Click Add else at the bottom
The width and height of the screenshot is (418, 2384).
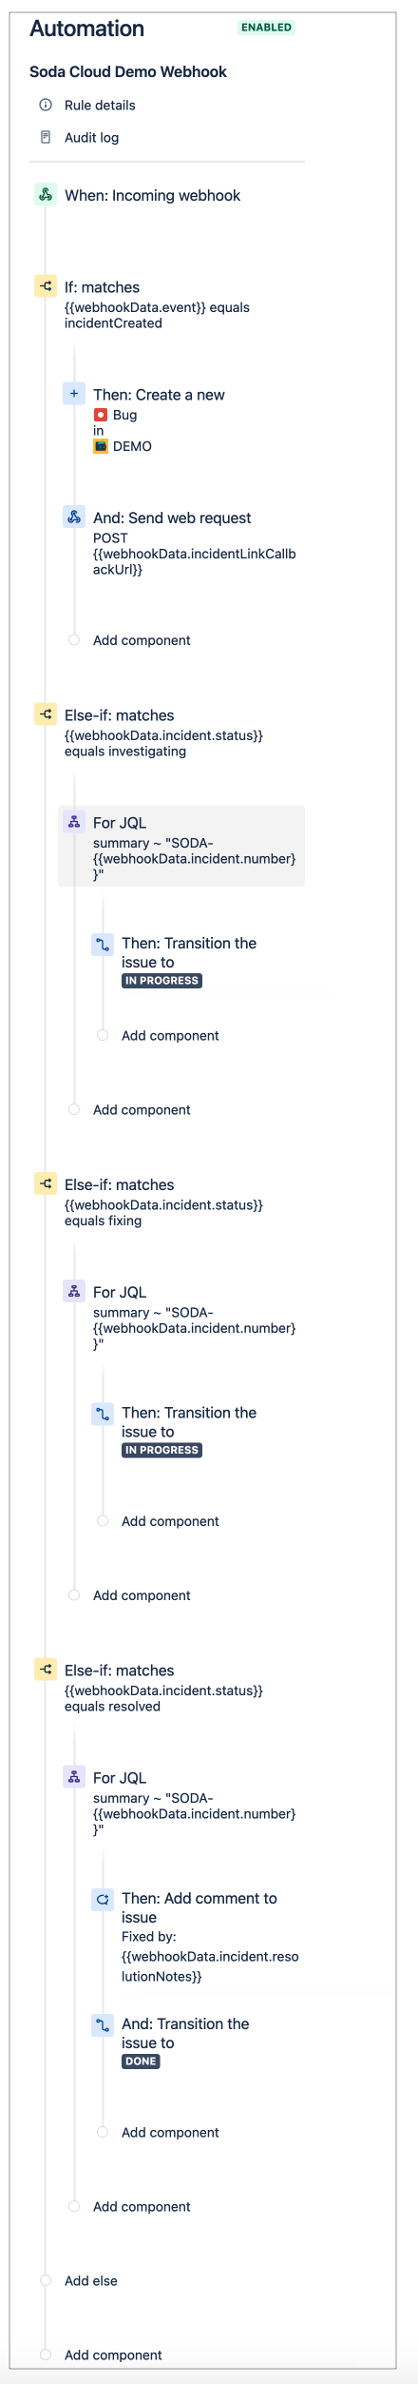[x=91, y=2279]
